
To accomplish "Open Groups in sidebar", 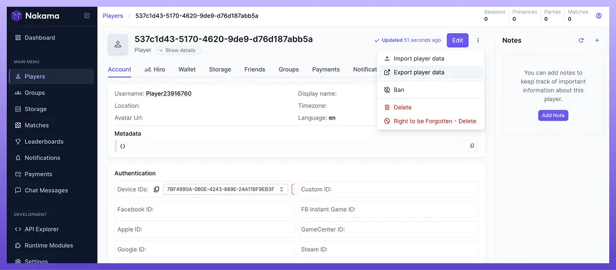I will [x=51, y=92].
